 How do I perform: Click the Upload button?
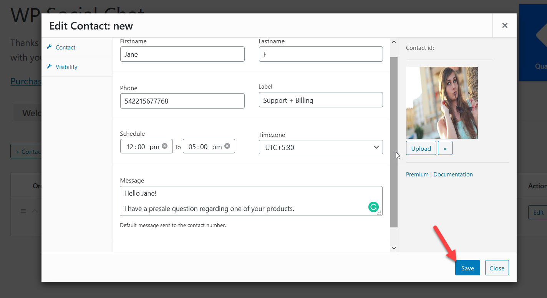click(x=421, y=148)
